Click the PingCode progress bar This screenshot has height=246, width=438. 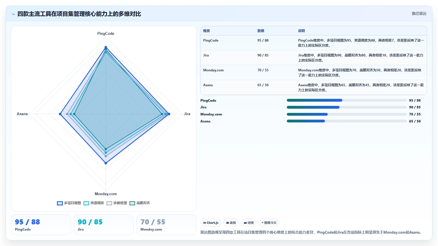tap(347, 100)
